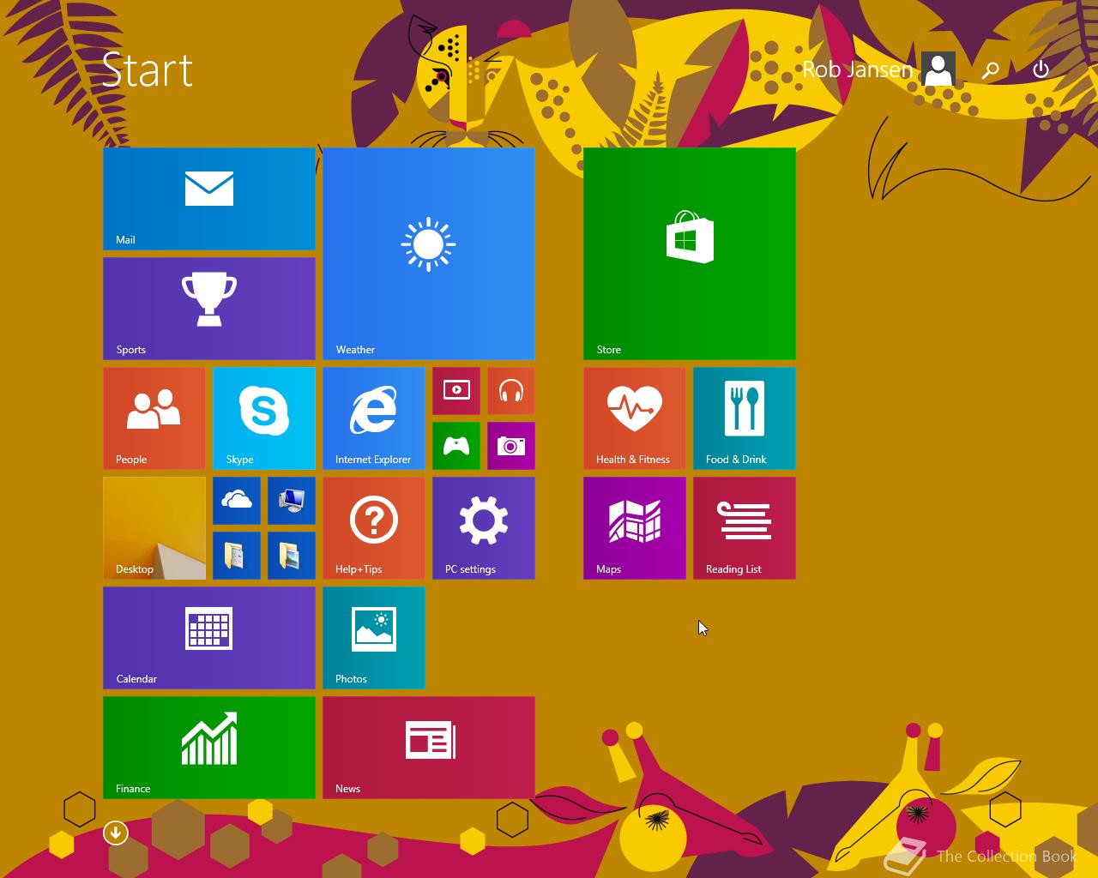The width and height of the screenshot is (1098, 878).
Task: Open Reading List tile
Action: coord(745,528)
